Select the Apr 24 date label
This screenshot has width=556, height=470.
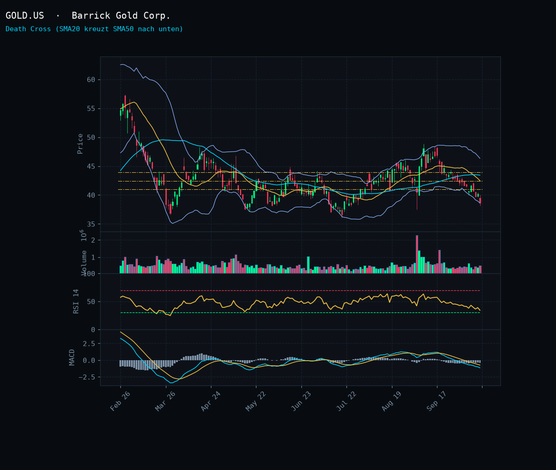click(210, 402)
